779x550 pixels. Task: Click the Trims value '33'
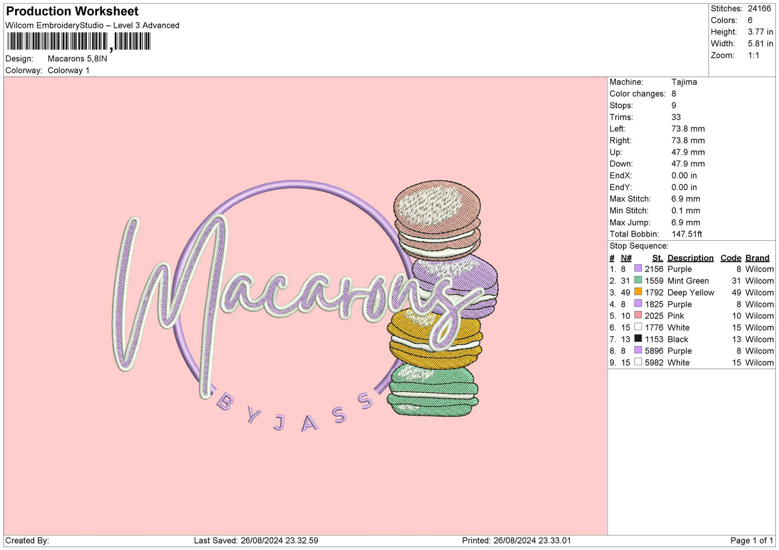pyautogui.click(x=676, y=117)
